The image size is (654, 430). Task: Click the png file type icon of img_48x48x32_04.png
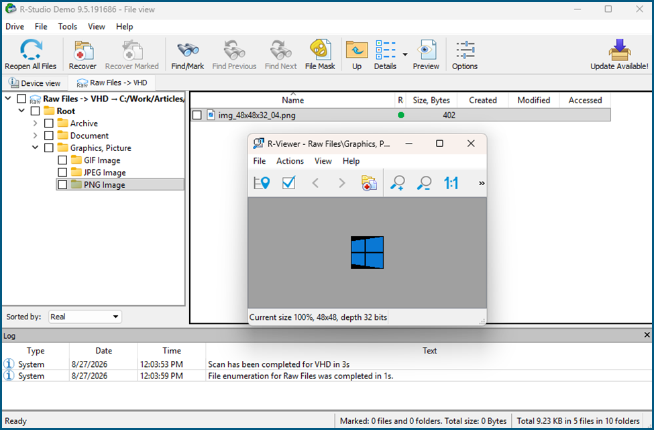(211, 115)
